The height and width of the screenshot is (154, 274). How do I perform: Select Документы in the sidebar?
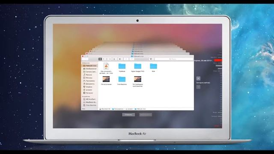(x=89, y=84)
